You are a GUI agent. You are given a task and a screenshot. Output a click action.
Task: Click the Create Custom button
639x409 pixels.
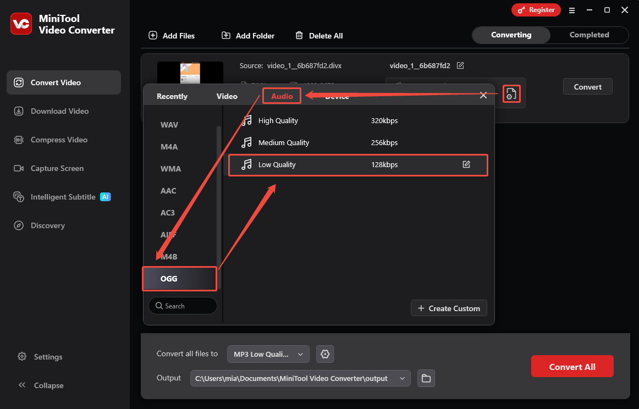[448, 308]
